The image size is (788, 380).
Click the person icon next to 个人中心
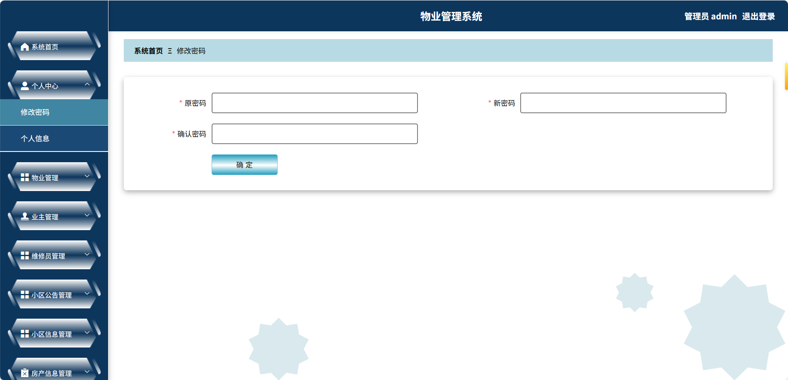click(x=25, y=86)
